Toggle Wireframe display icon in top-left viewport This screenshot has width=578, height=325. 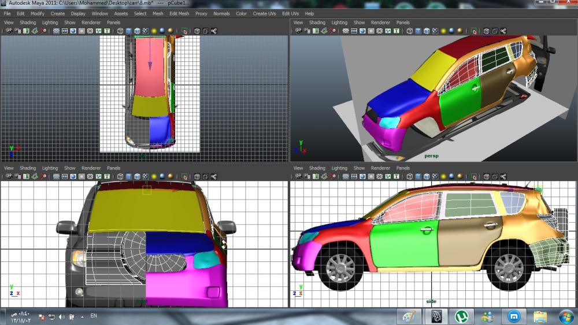tap(121, 31)
